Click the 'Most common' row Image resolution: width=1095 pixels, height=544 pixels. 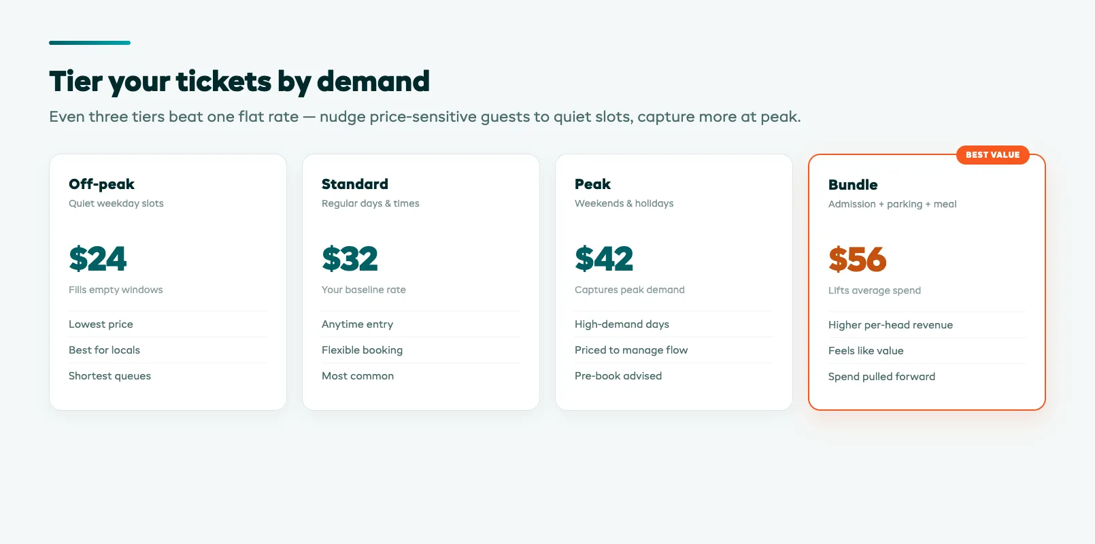click(x=421, y=376)
